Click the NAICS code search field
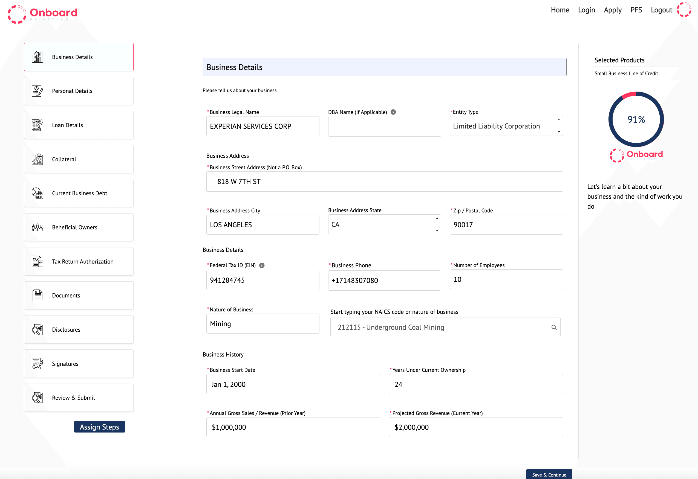 (x=445, y=327)
